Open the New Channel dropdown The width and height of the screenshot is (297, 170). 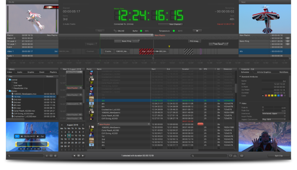170,24
